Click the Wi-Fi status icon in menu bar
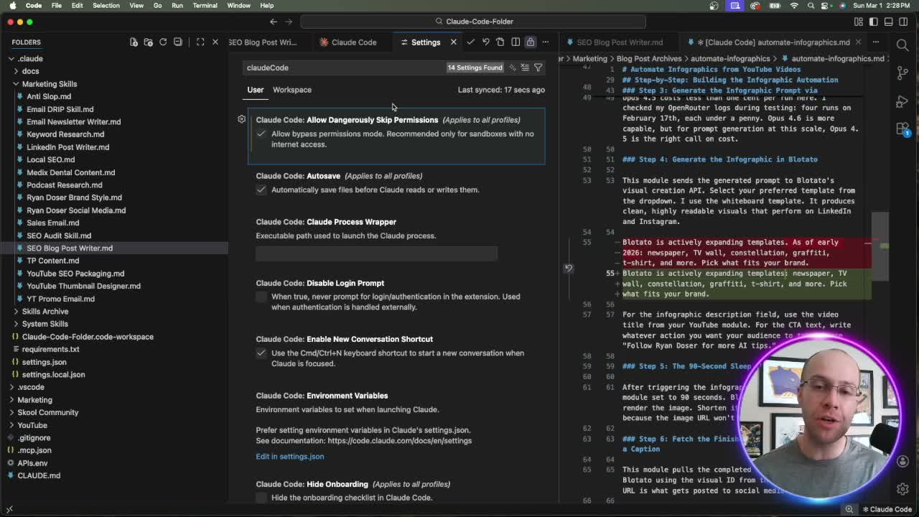Image resolution: width=919 pixels, height=517 pixels. pos(794,6)
